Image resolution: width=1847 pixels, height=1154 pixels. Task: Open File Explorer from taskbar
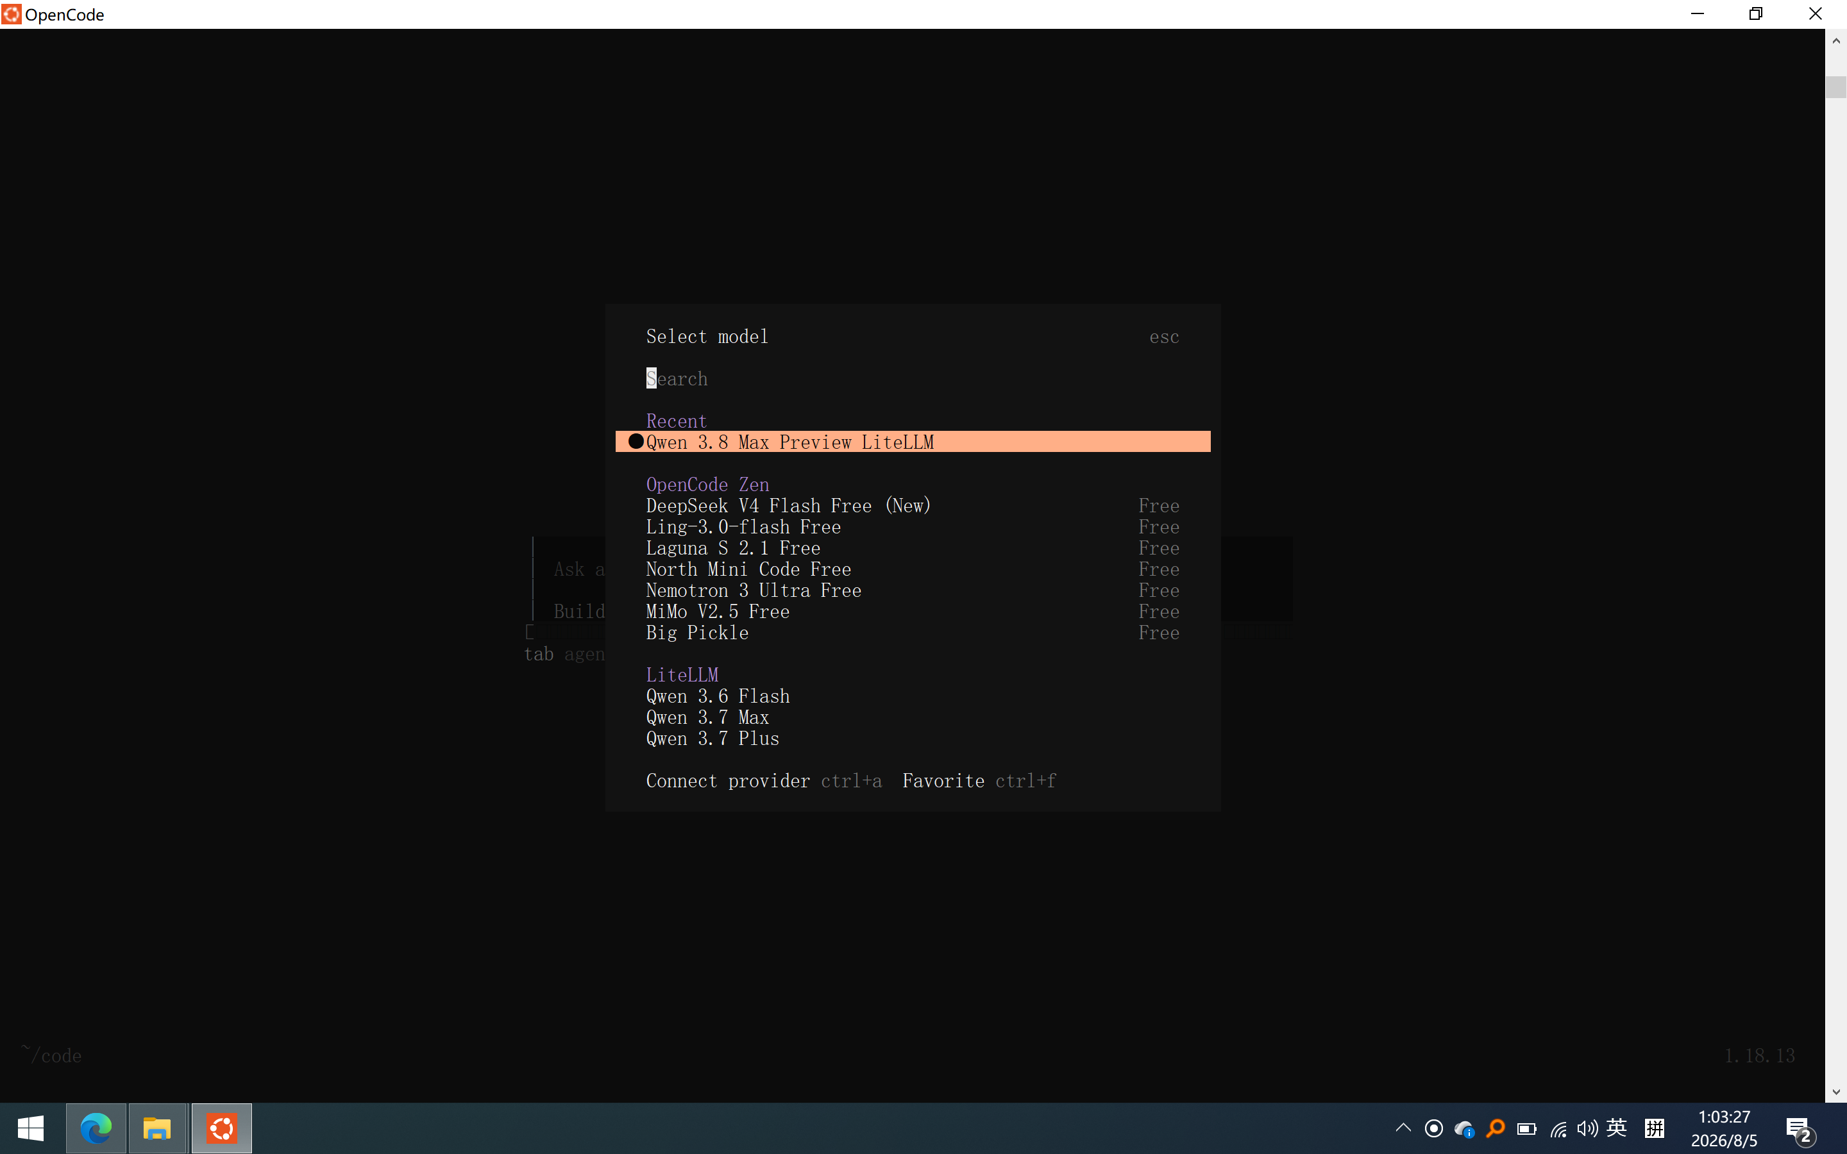[x=157, y=1128]
